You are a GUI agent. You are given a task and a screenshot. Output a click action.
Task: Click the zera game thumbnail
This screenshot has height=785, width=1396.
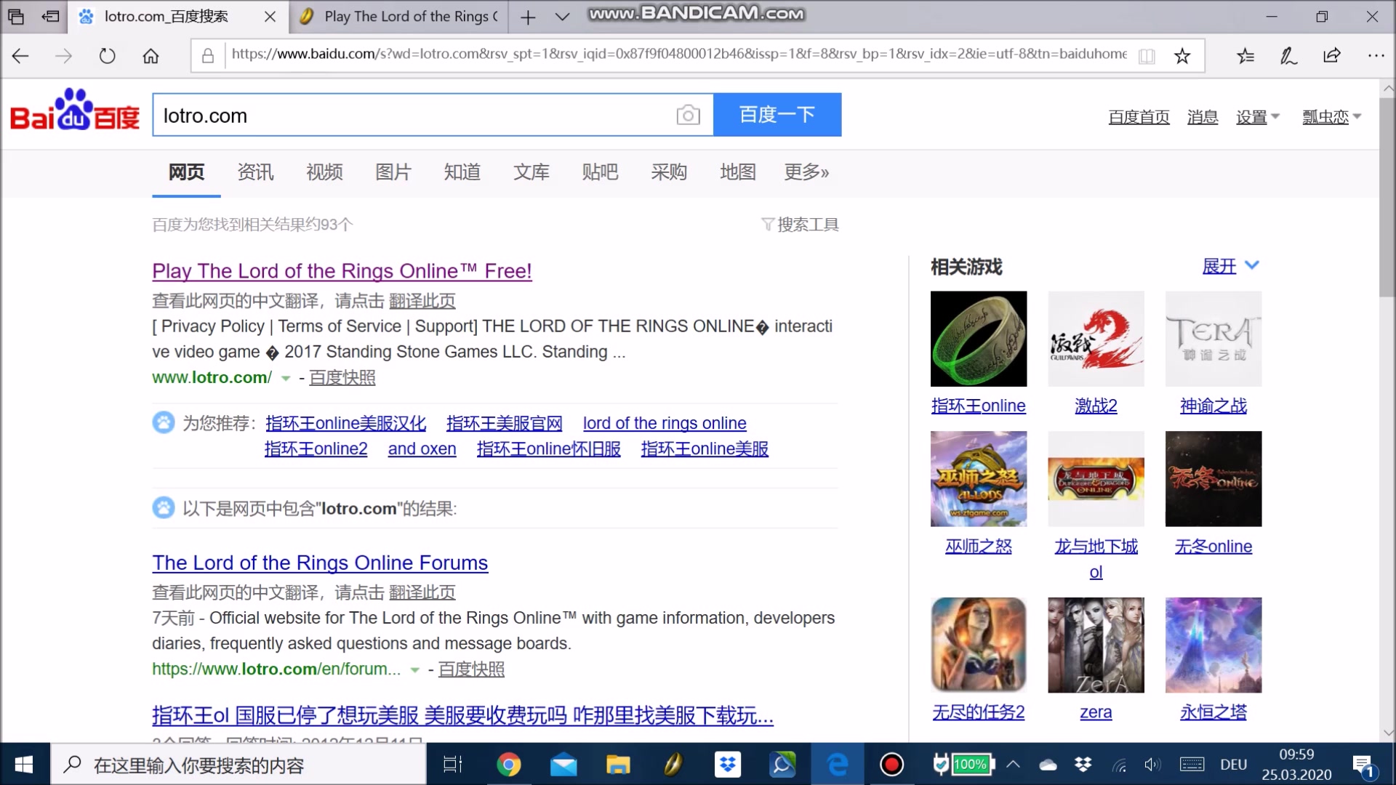tap(1096, 645)
